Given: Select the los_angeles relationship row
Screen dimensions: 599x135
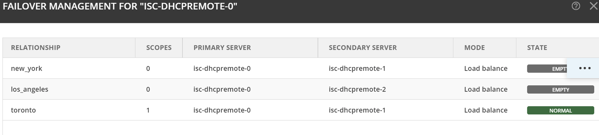Looking at the screenshot, I should 30,89.
